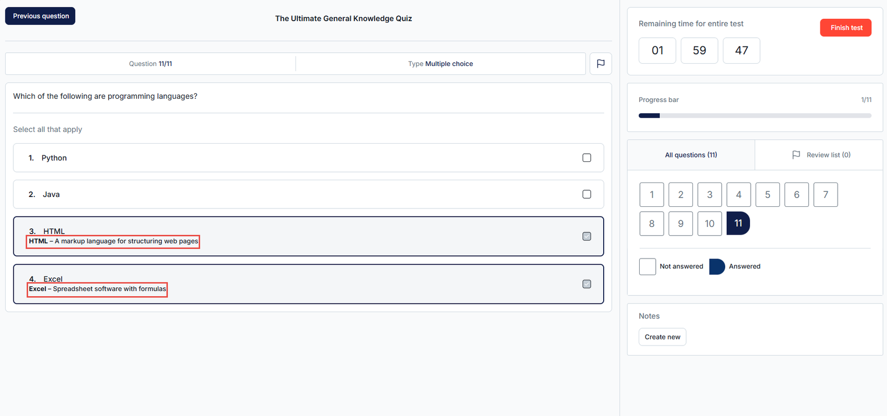Go to the previous question

pyautogui.click(x=40, y=16)
